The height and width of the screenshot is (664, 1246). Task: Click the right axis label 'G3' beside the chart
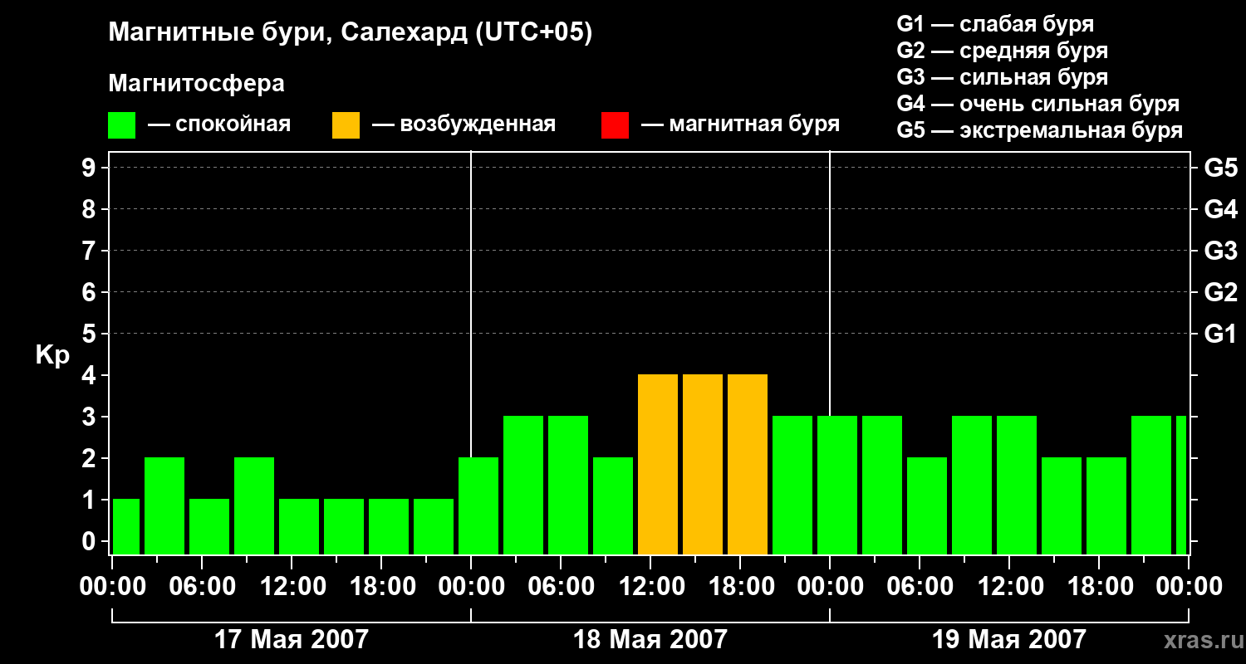click(1221, 251)
